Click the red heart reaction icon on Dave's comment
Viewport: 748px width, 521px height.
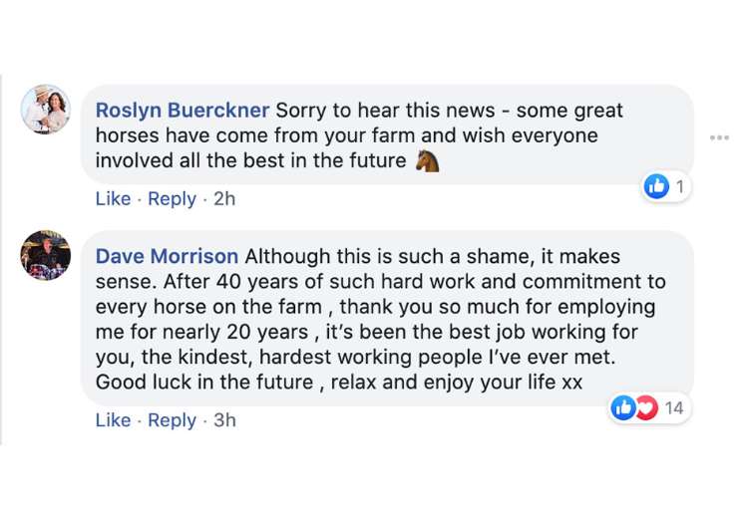(x=645, y=407)
